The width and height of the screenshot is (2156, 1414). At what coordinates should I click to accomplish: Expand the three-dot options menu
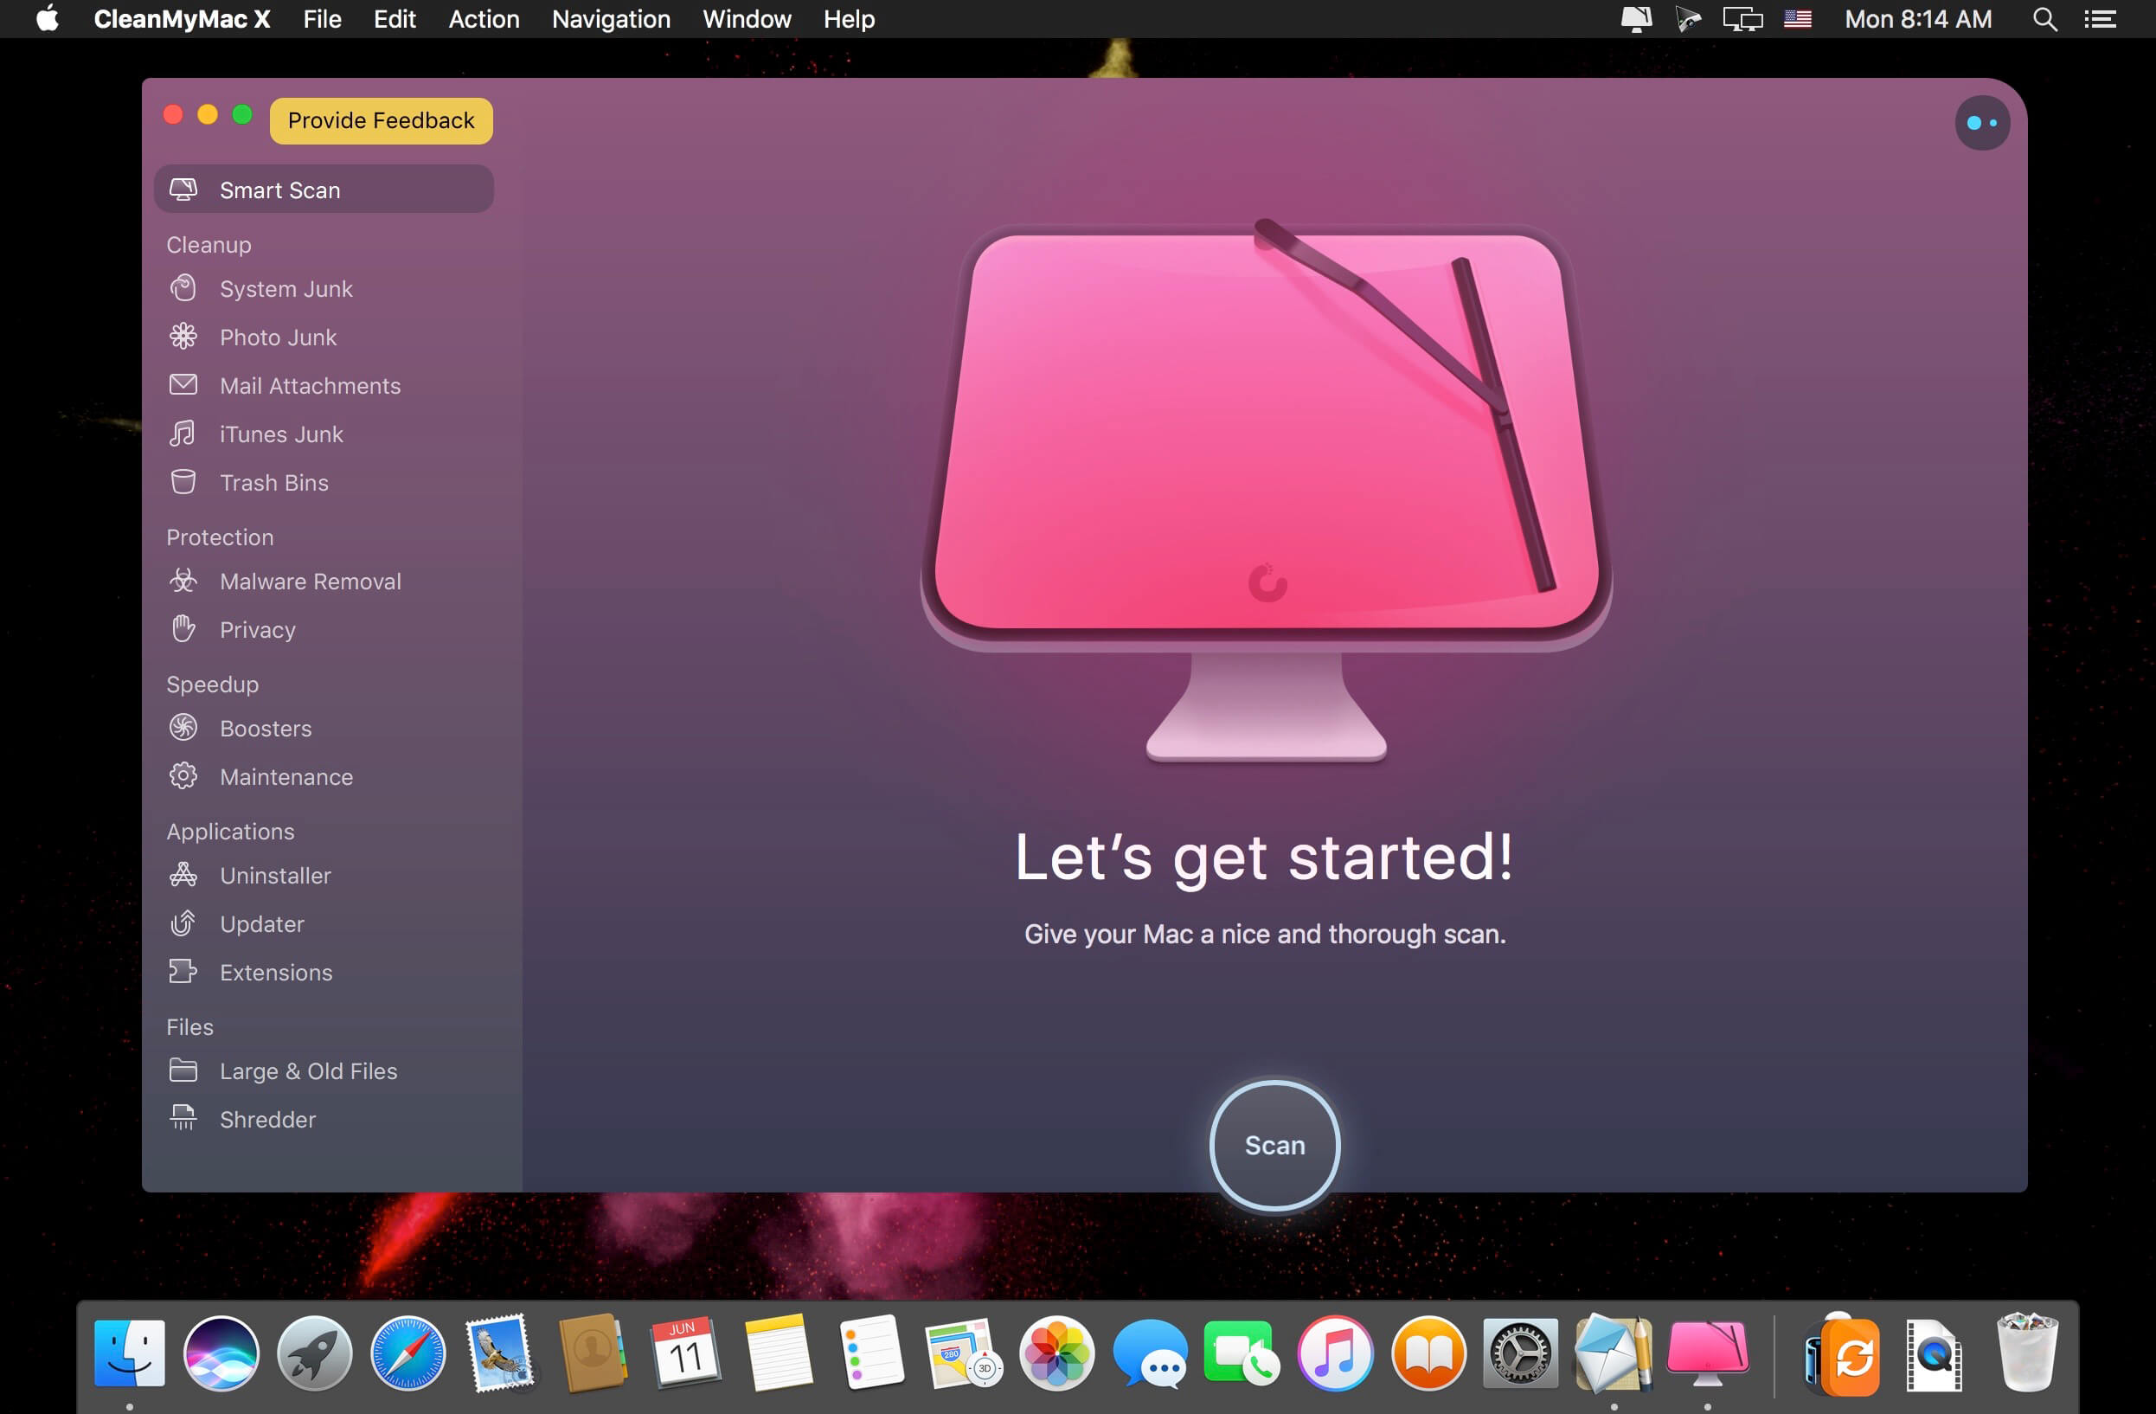[1981, 121]
